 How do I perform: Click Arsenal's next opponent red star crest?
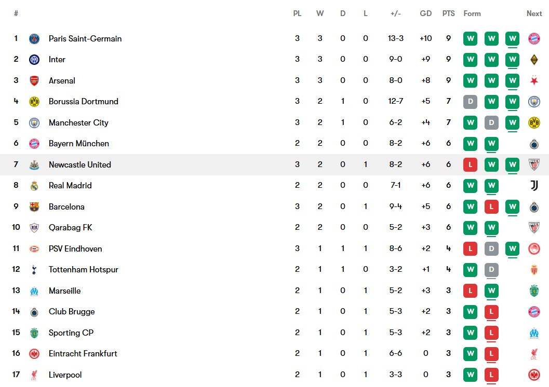pyautogui.click(x=534, y=80)
